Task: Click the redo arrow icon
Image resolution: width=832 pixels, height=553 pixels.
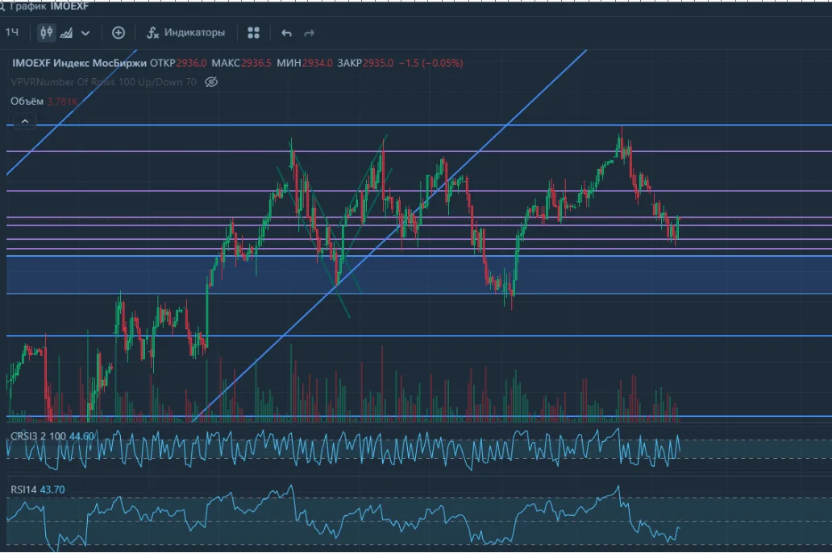Action: (x=310, y=33)
